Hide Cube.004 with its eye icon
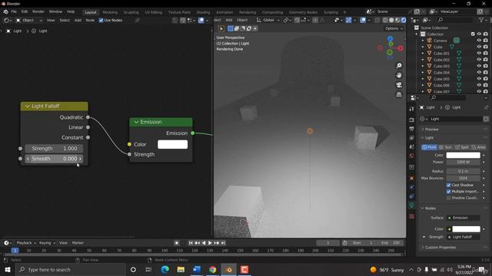Image resolution: width=492 pixels, height=276 pixels. point(479,72)
